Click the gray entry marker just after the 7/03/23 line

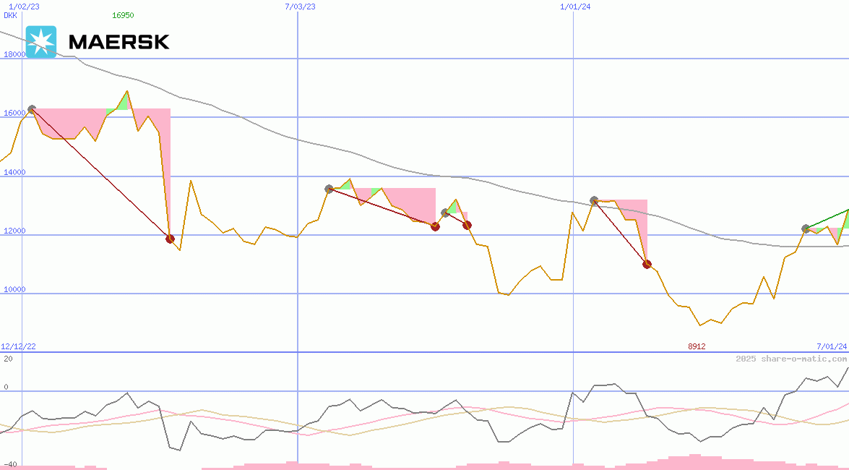(329, 189)
